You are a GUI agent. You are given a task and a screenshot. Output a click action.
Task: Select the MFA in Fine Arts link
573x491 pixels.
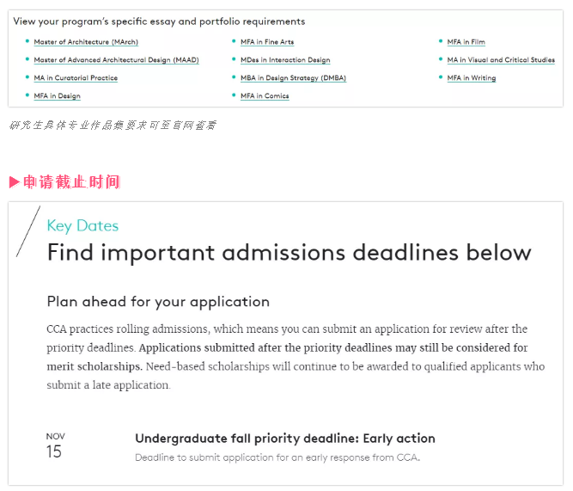pyautogui.click(x=267, y=42)
